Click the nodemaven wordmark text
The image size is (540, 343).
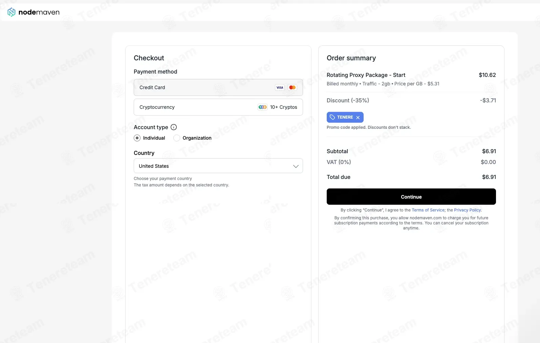pos(39,12)
